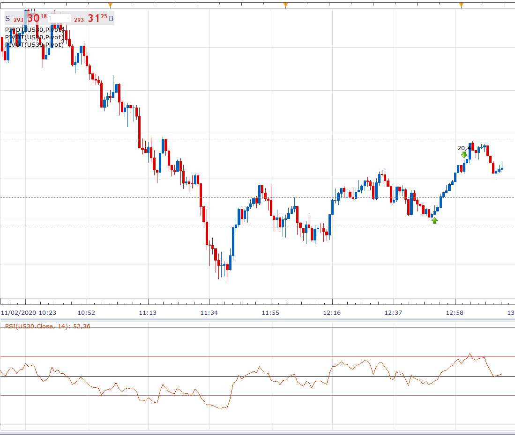This screenshot has width=515, height=435.
Task: Click the 293 31 buy price quote
Action: (x=90, y=19)
